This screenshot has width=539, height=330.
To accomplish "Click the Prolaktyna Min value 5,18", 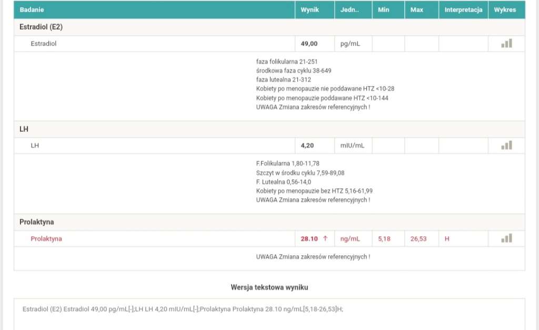I will pos(385,239).
